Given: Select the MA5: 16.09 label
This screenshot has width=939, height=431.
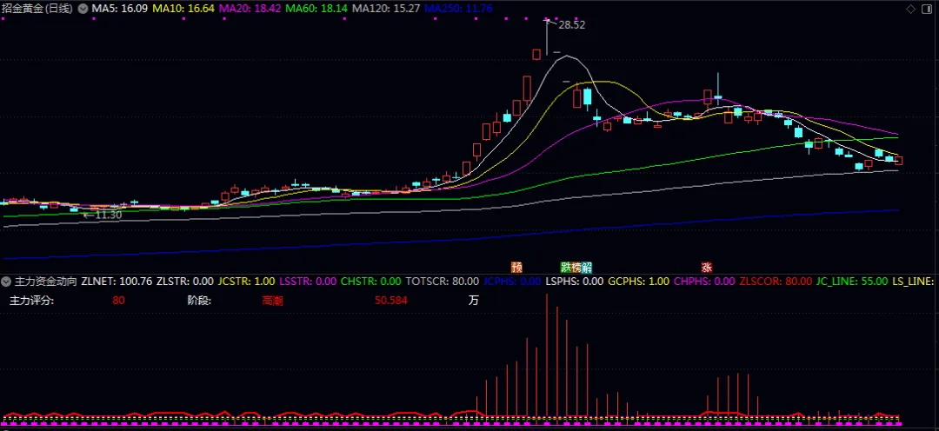Looking at the screenshot, I should click(x=120, y=9).
